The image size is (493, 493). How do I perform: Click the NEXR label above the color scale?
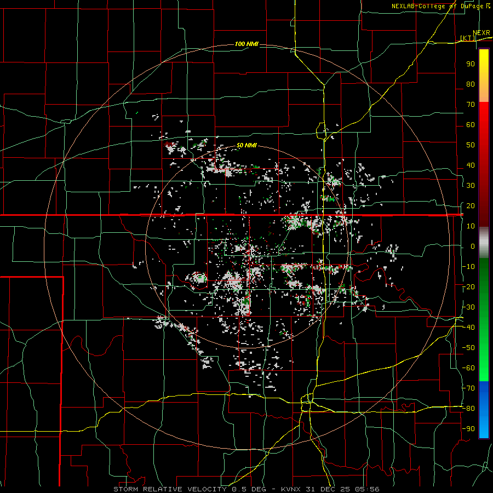(x=481, y=33)
